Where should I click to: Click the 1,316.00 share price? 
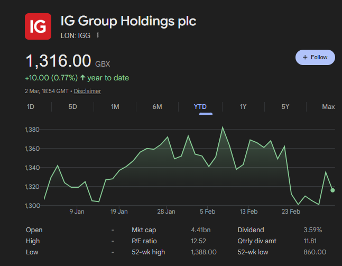coord(59,61)
